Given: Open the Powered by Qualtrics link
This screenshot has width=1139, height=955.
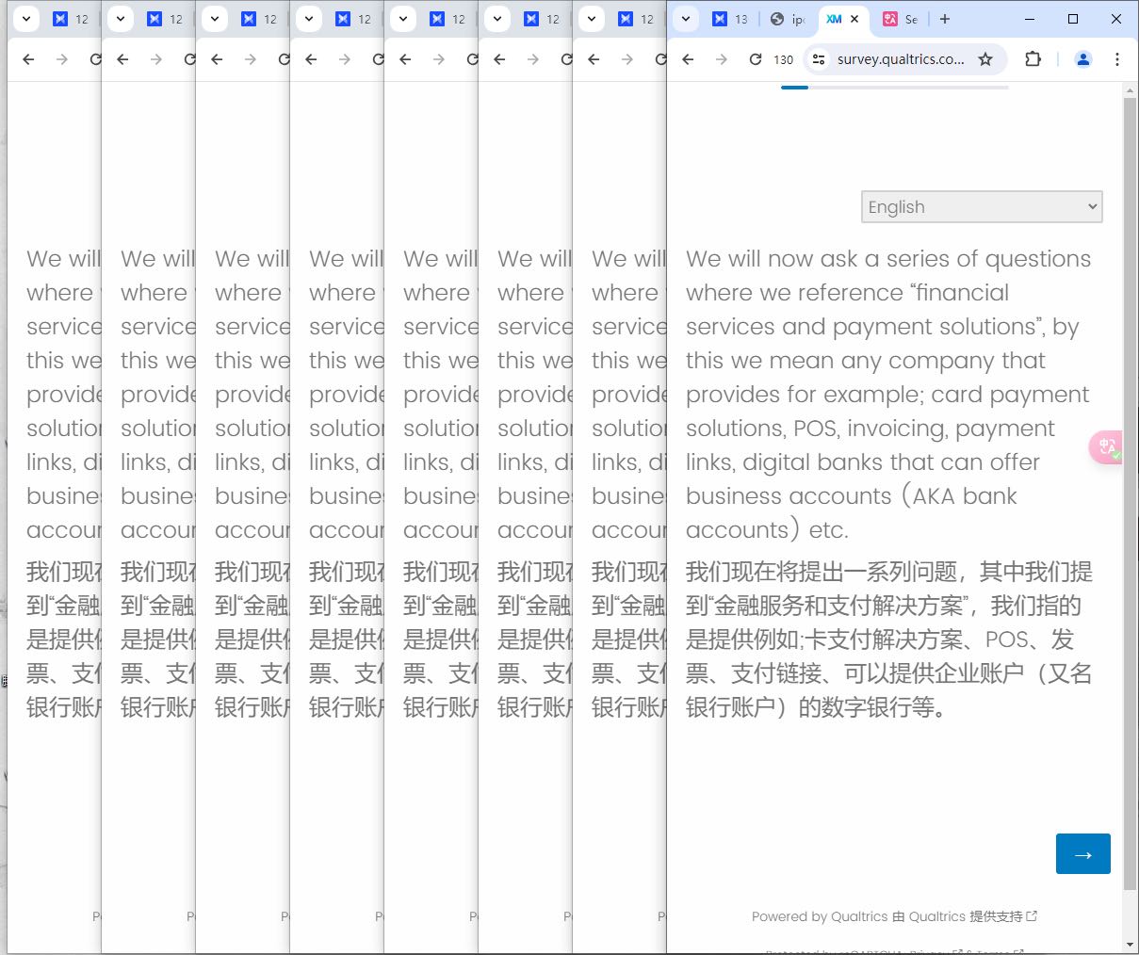Looking at the screenshot, I should [x=894, y=916].
